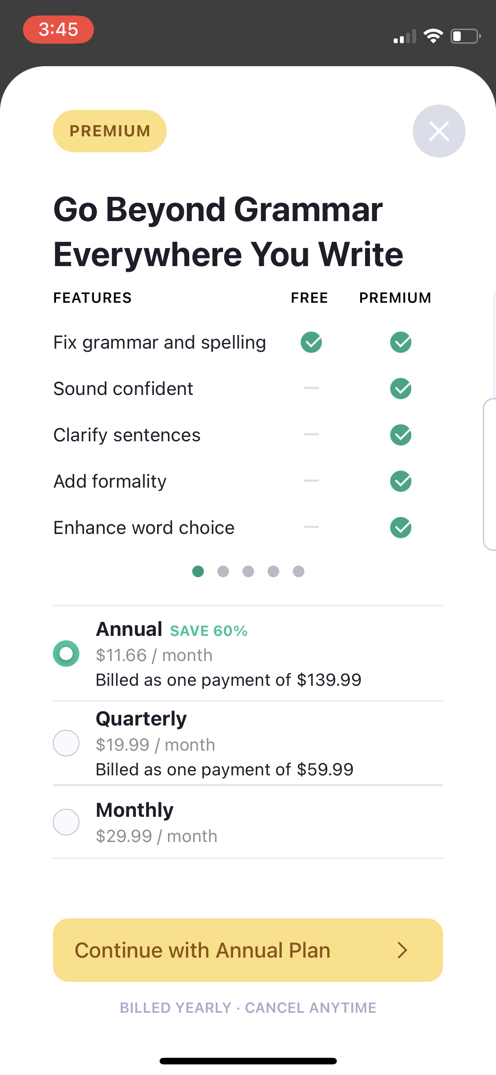Viewport: 496px width, 1075px height.
Task: Tap the chevron arrow inside the Continue button
Action: 403,950
